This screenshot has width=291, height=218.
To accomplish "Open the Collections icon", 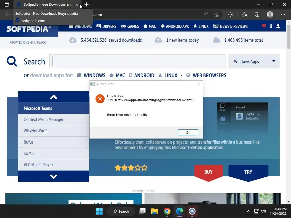I will point(257,14).
